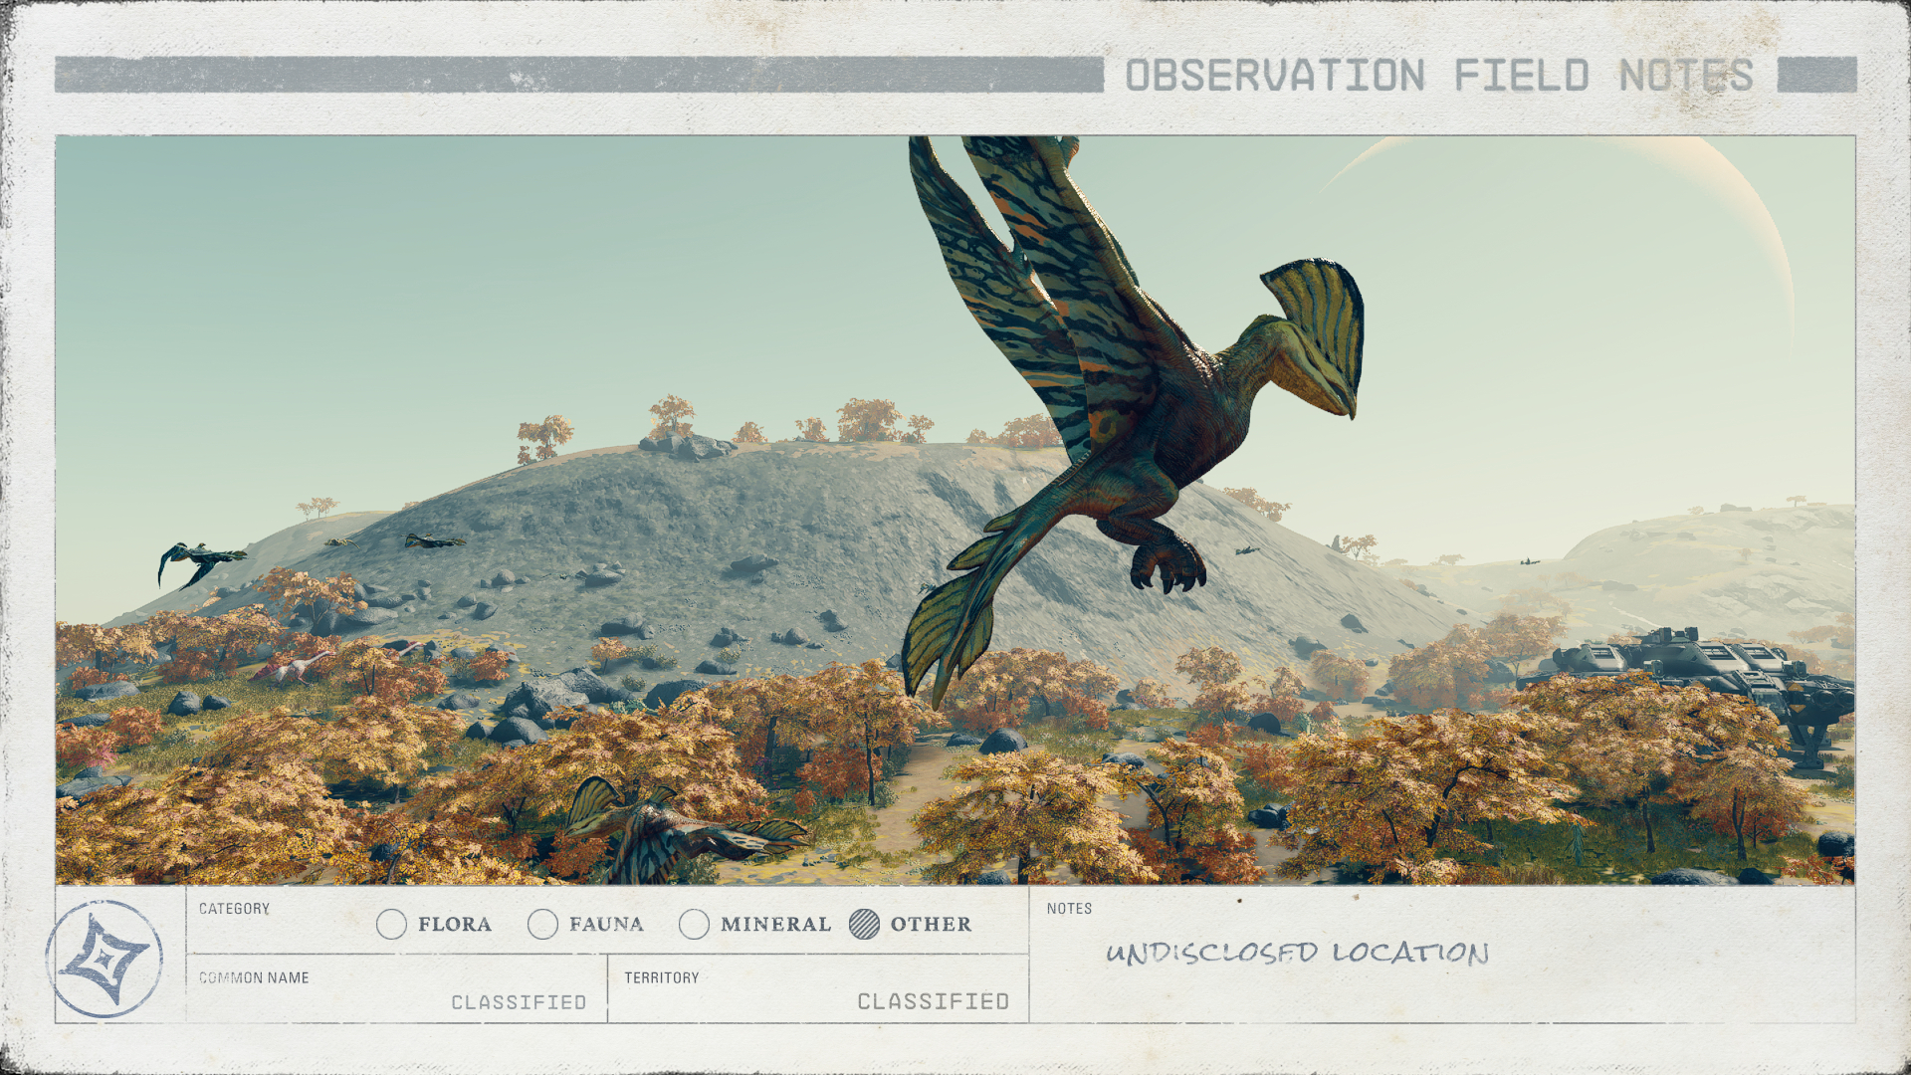Click the CATEGORY field label

234,909
